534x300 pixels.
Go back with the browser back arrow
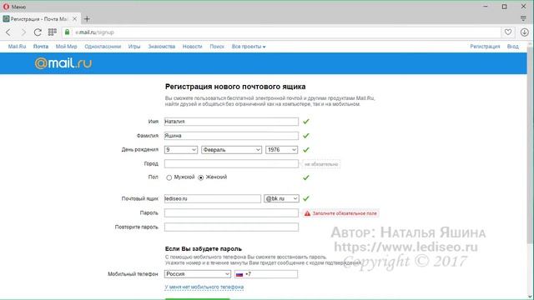pyautogui.click(x=8, y=32)
